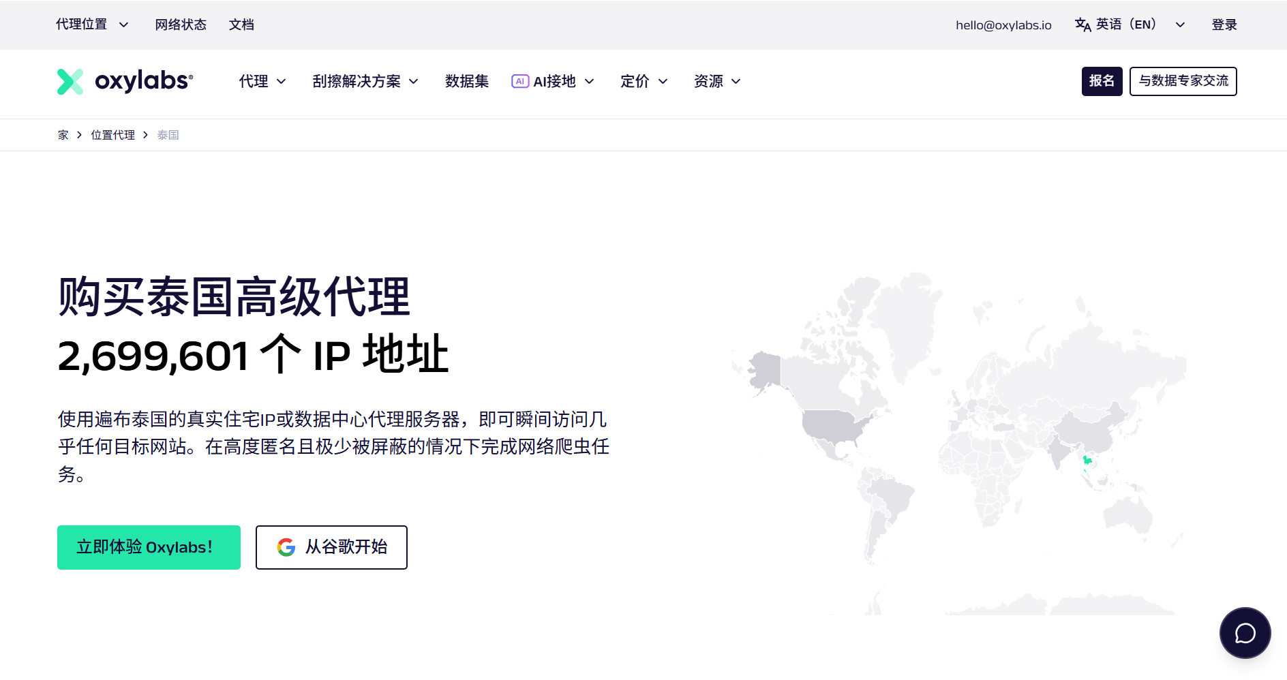The height and width of the screenshot is (680, 1287).
Task: Go to 数据集 page
Action: click(467, 81)
